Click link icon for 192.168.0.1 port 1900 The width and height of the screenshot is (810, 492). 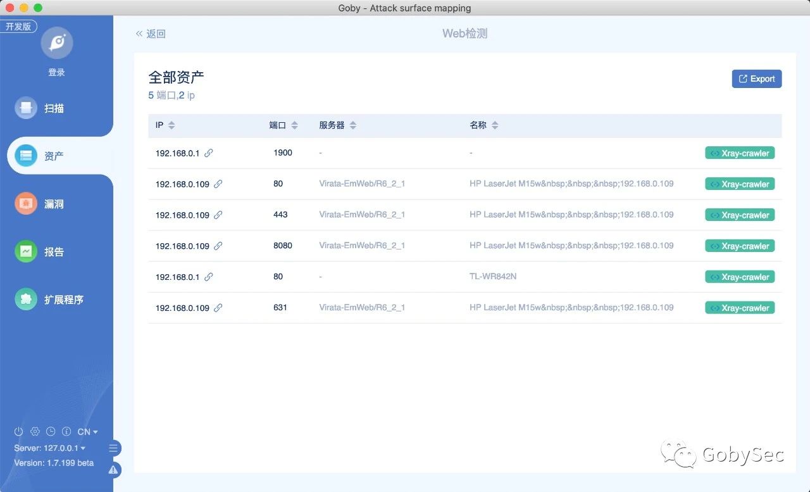tap(209, 153)
